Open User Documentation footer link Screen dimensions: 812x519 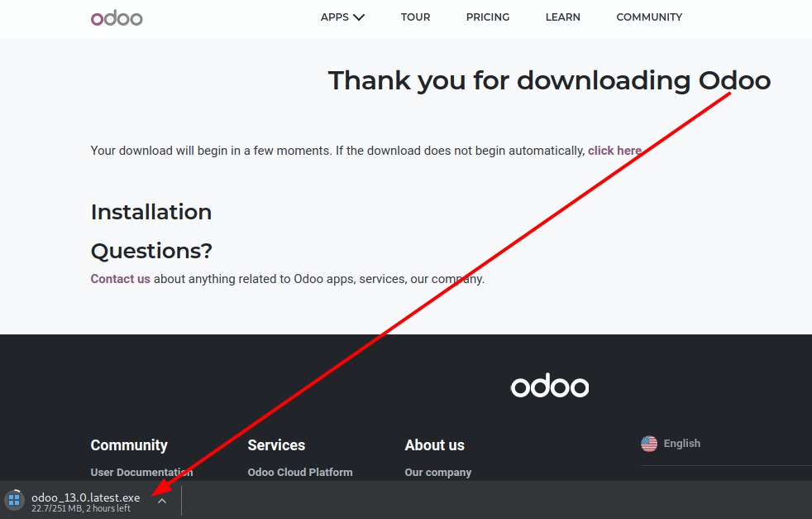point(141,473)
